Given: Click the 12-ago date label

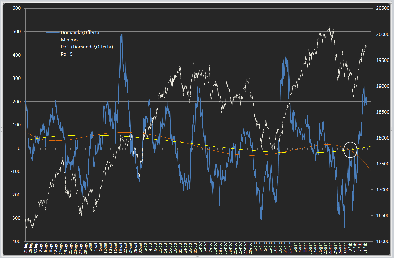Looking at the screenshot, I should coord(56,248).
